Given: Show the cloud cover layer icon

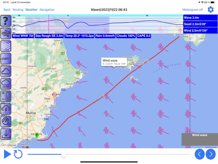Looking at the screenshot, I should coord(6,71).
